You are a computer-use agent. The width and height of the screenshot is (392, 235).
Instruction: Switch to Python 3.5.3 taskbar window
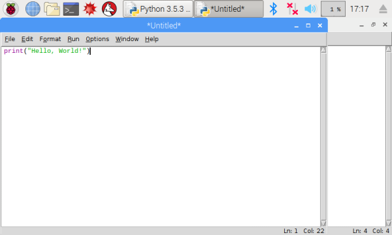158,9
